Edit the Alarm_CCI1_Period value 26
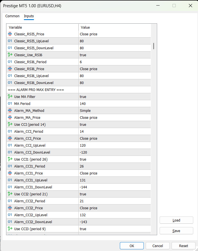This screenshot has height=251, width=198. click(115, 166)
